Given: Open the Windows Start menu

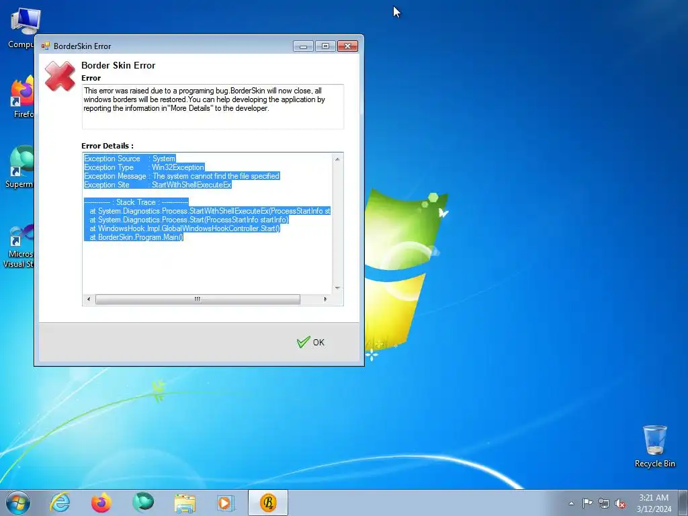Looking at the screenshot, I should 17,503.
